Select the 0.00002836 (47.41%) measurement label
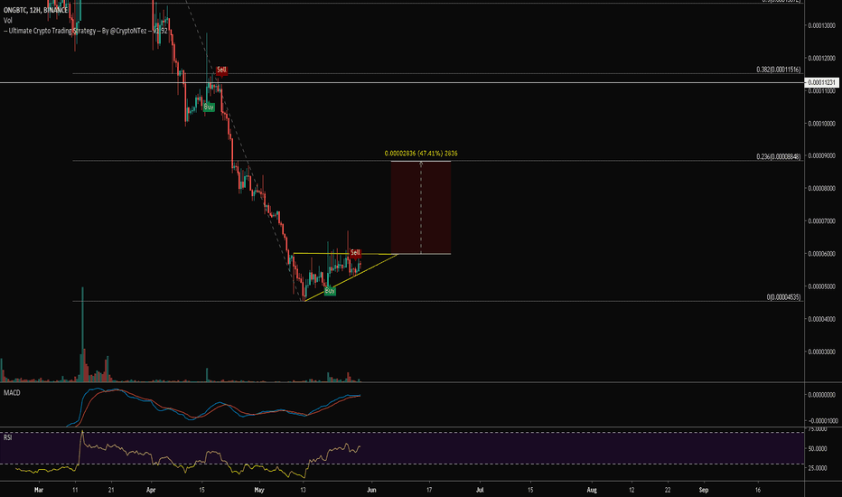This screenshot has width=842, height=497. (421, 154)
